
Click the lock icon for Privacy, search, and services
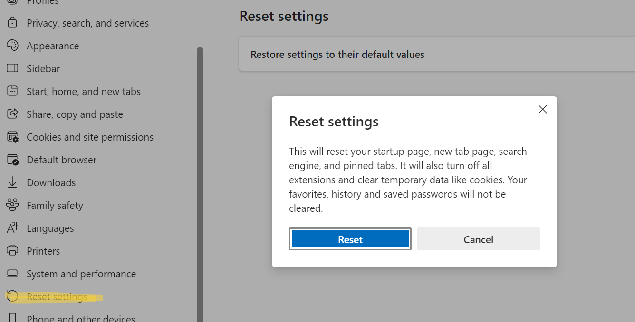(12, 23)
